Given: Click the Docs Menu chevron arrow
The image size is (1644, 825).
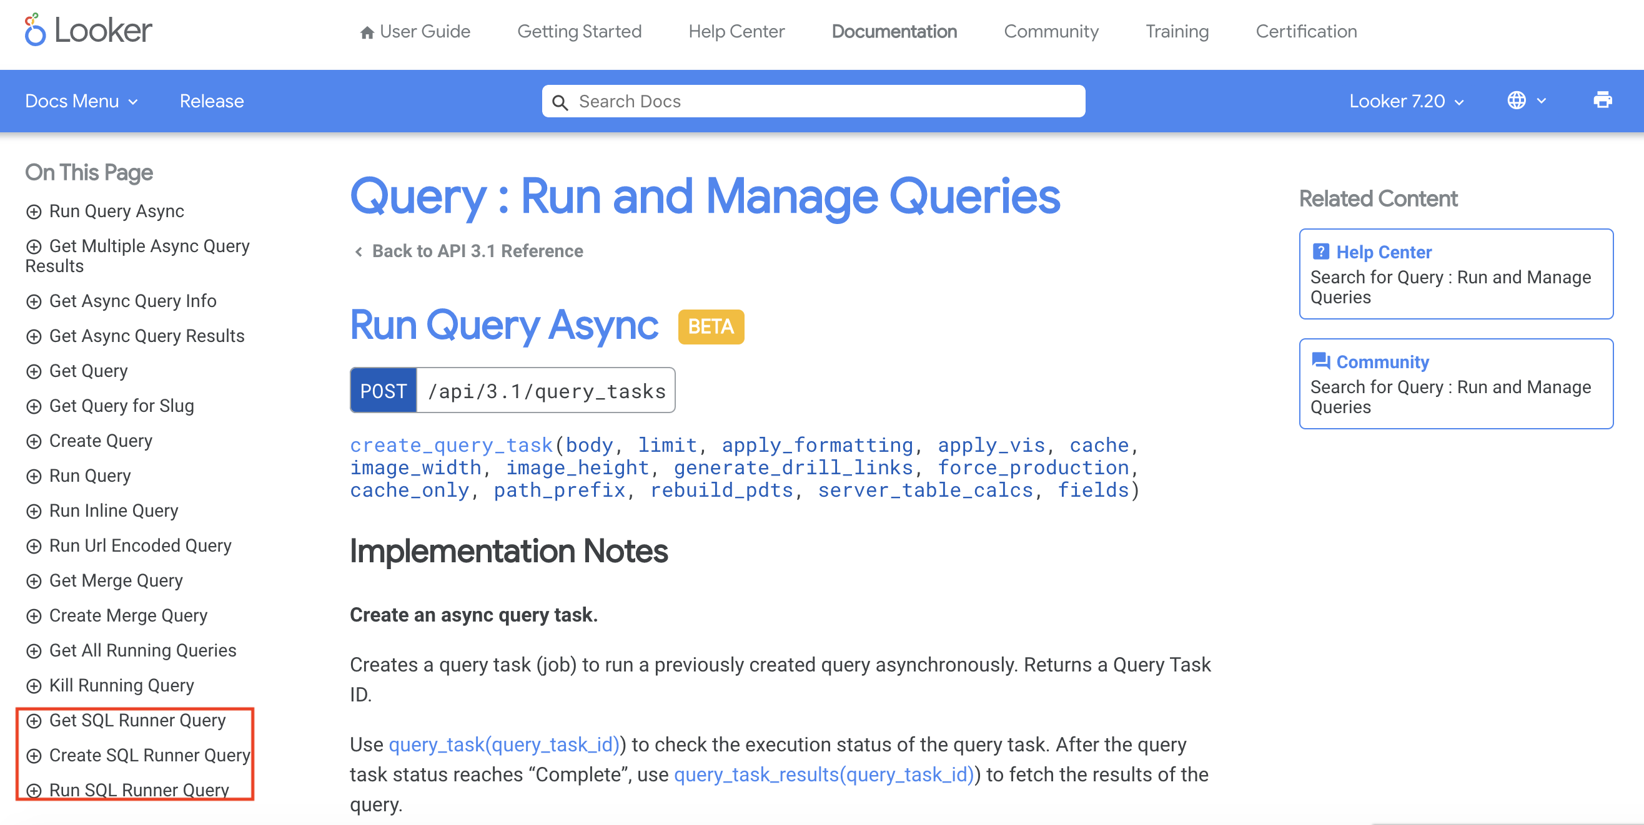Looking at the screenshot, I should (133, 102).
